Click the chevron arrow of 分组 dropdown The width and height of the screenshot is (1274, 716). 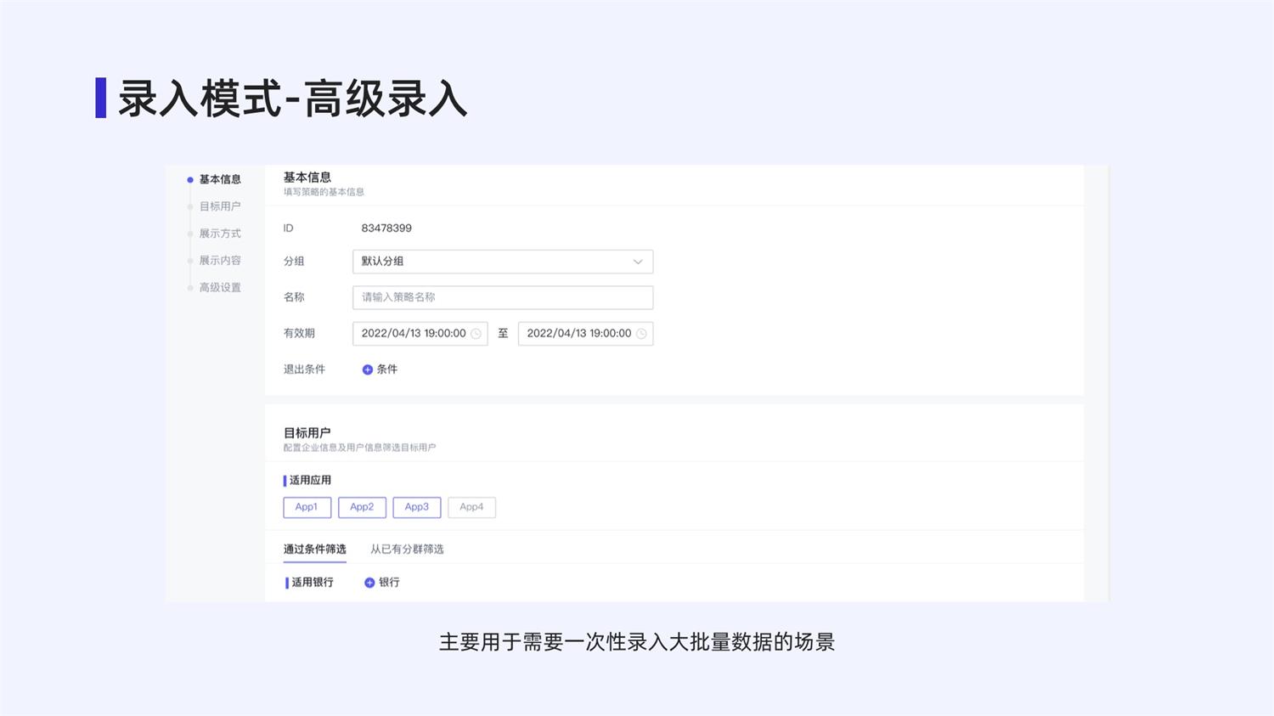pos(638,262)
